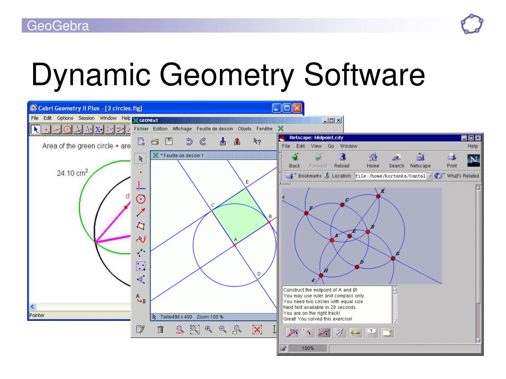Select the Circle tool in Cabri toolbar
Viewport: 506px width, 379px height.
click(67, 130)
